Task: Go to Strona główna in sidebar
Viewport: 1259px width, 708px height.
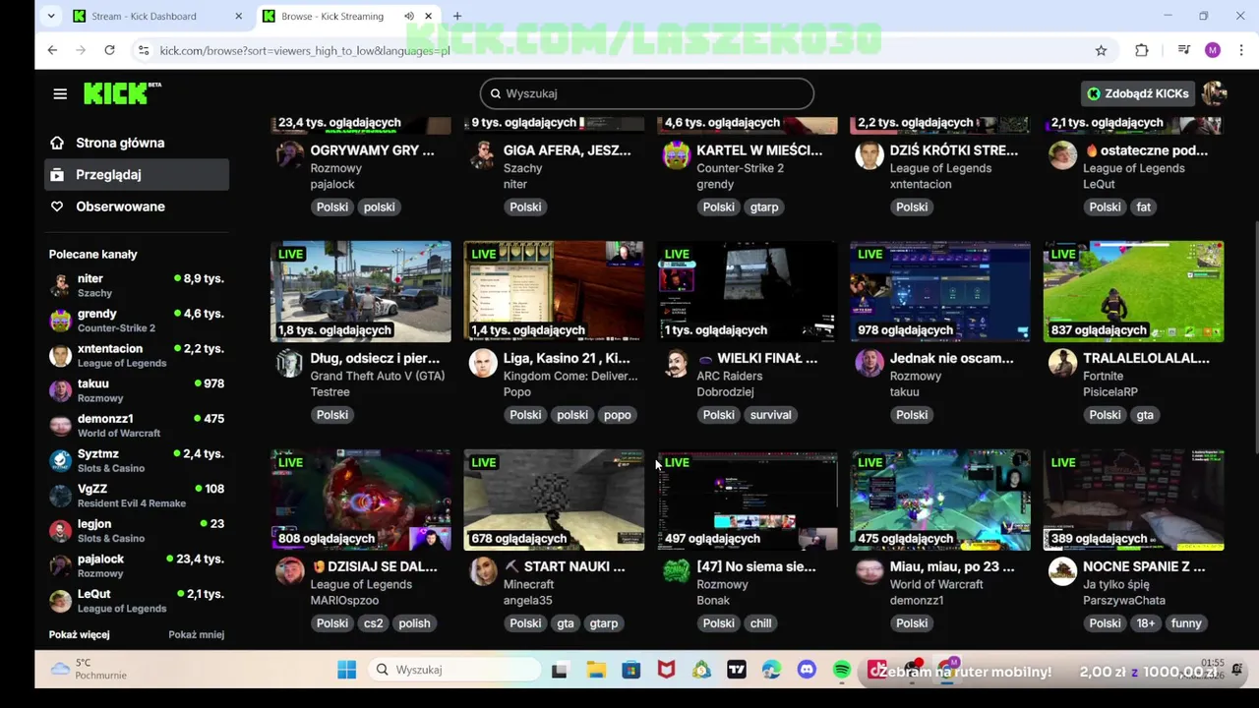Action: tap(138, 143)
